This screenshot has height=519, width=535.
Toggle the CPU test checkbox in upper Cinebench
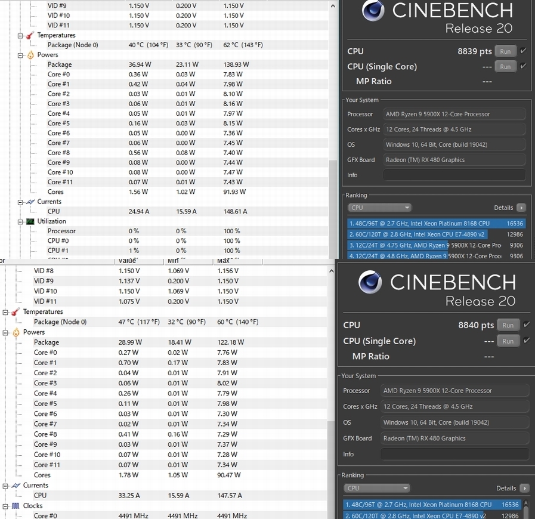click(x=523, y=51)
